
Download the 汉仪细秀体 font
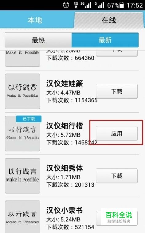pyautogui.click(x=117, y=176)
